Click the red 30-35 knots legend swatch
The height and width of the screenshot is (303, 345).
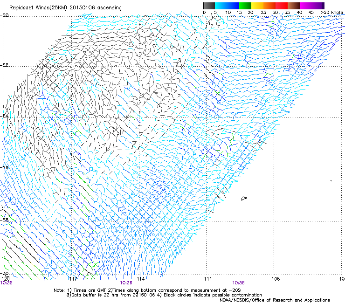pyautogui.click(x=282, y=6)
